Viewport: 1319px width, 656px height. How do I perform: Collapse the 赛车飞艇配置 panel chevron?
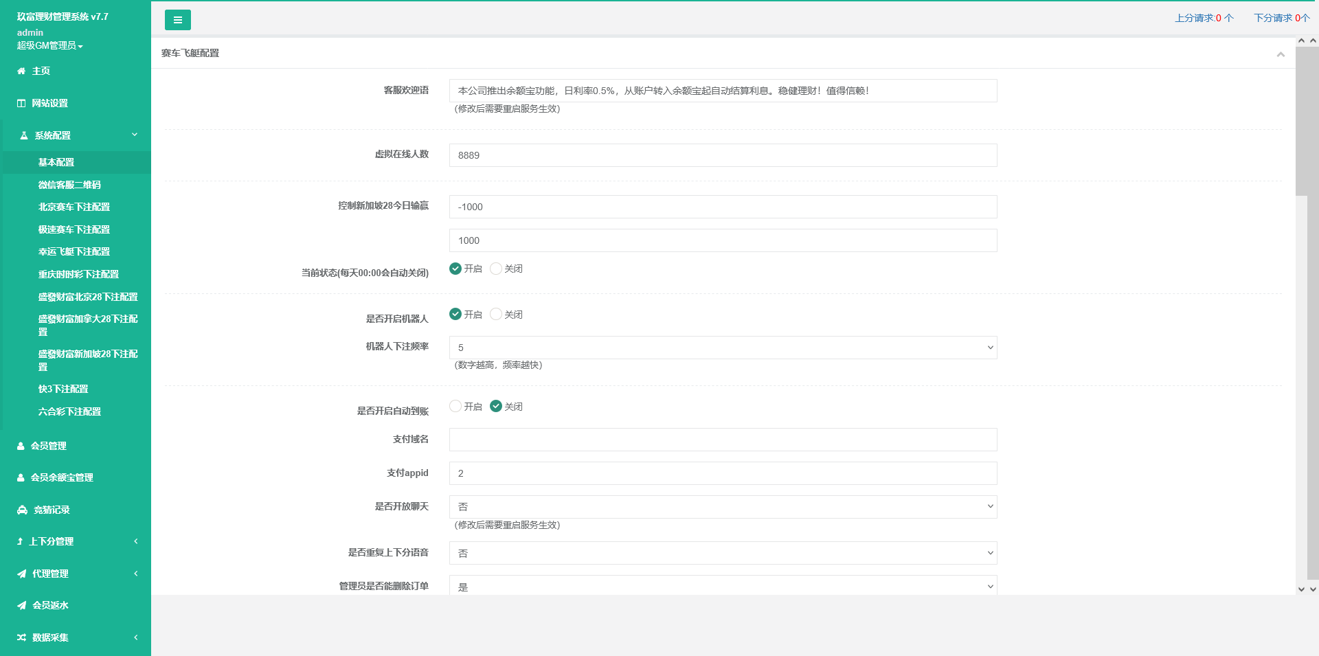pos(1281,54)
